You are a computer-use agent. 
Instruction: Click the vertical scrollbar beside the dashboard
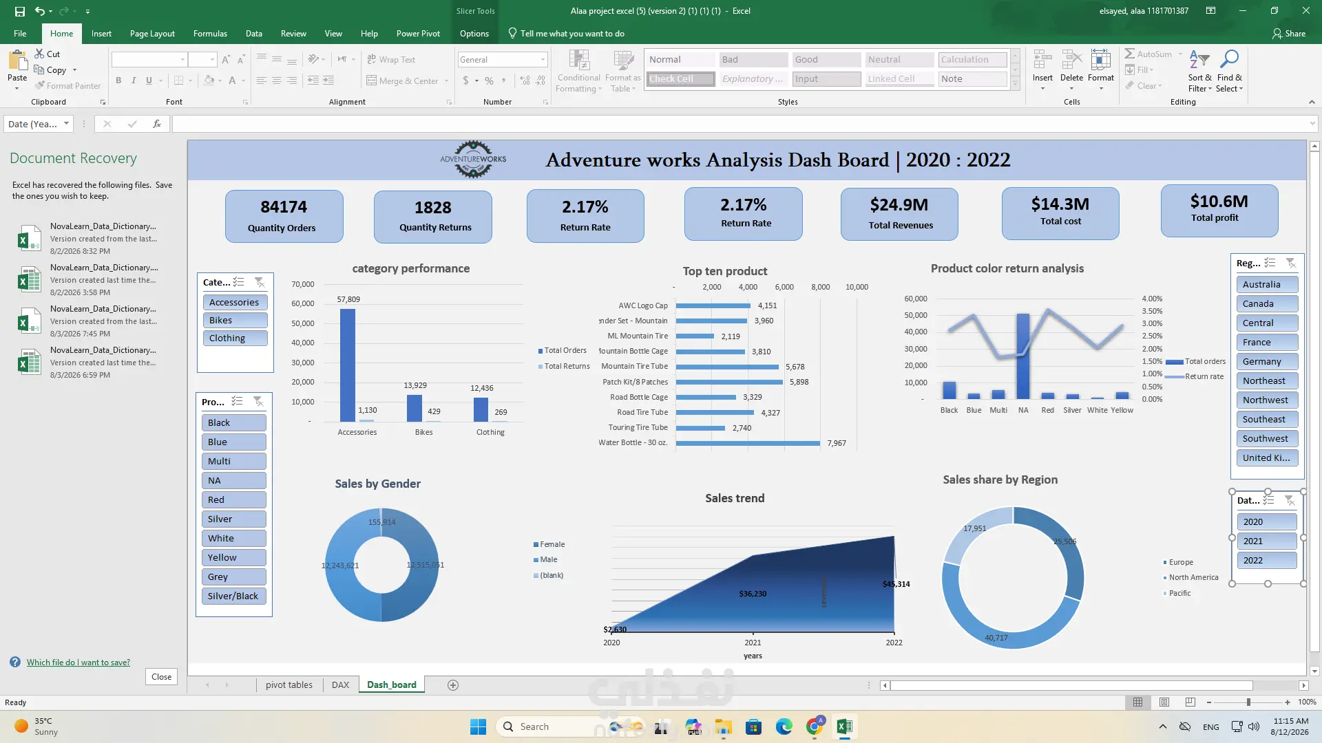pos(1314,402)
